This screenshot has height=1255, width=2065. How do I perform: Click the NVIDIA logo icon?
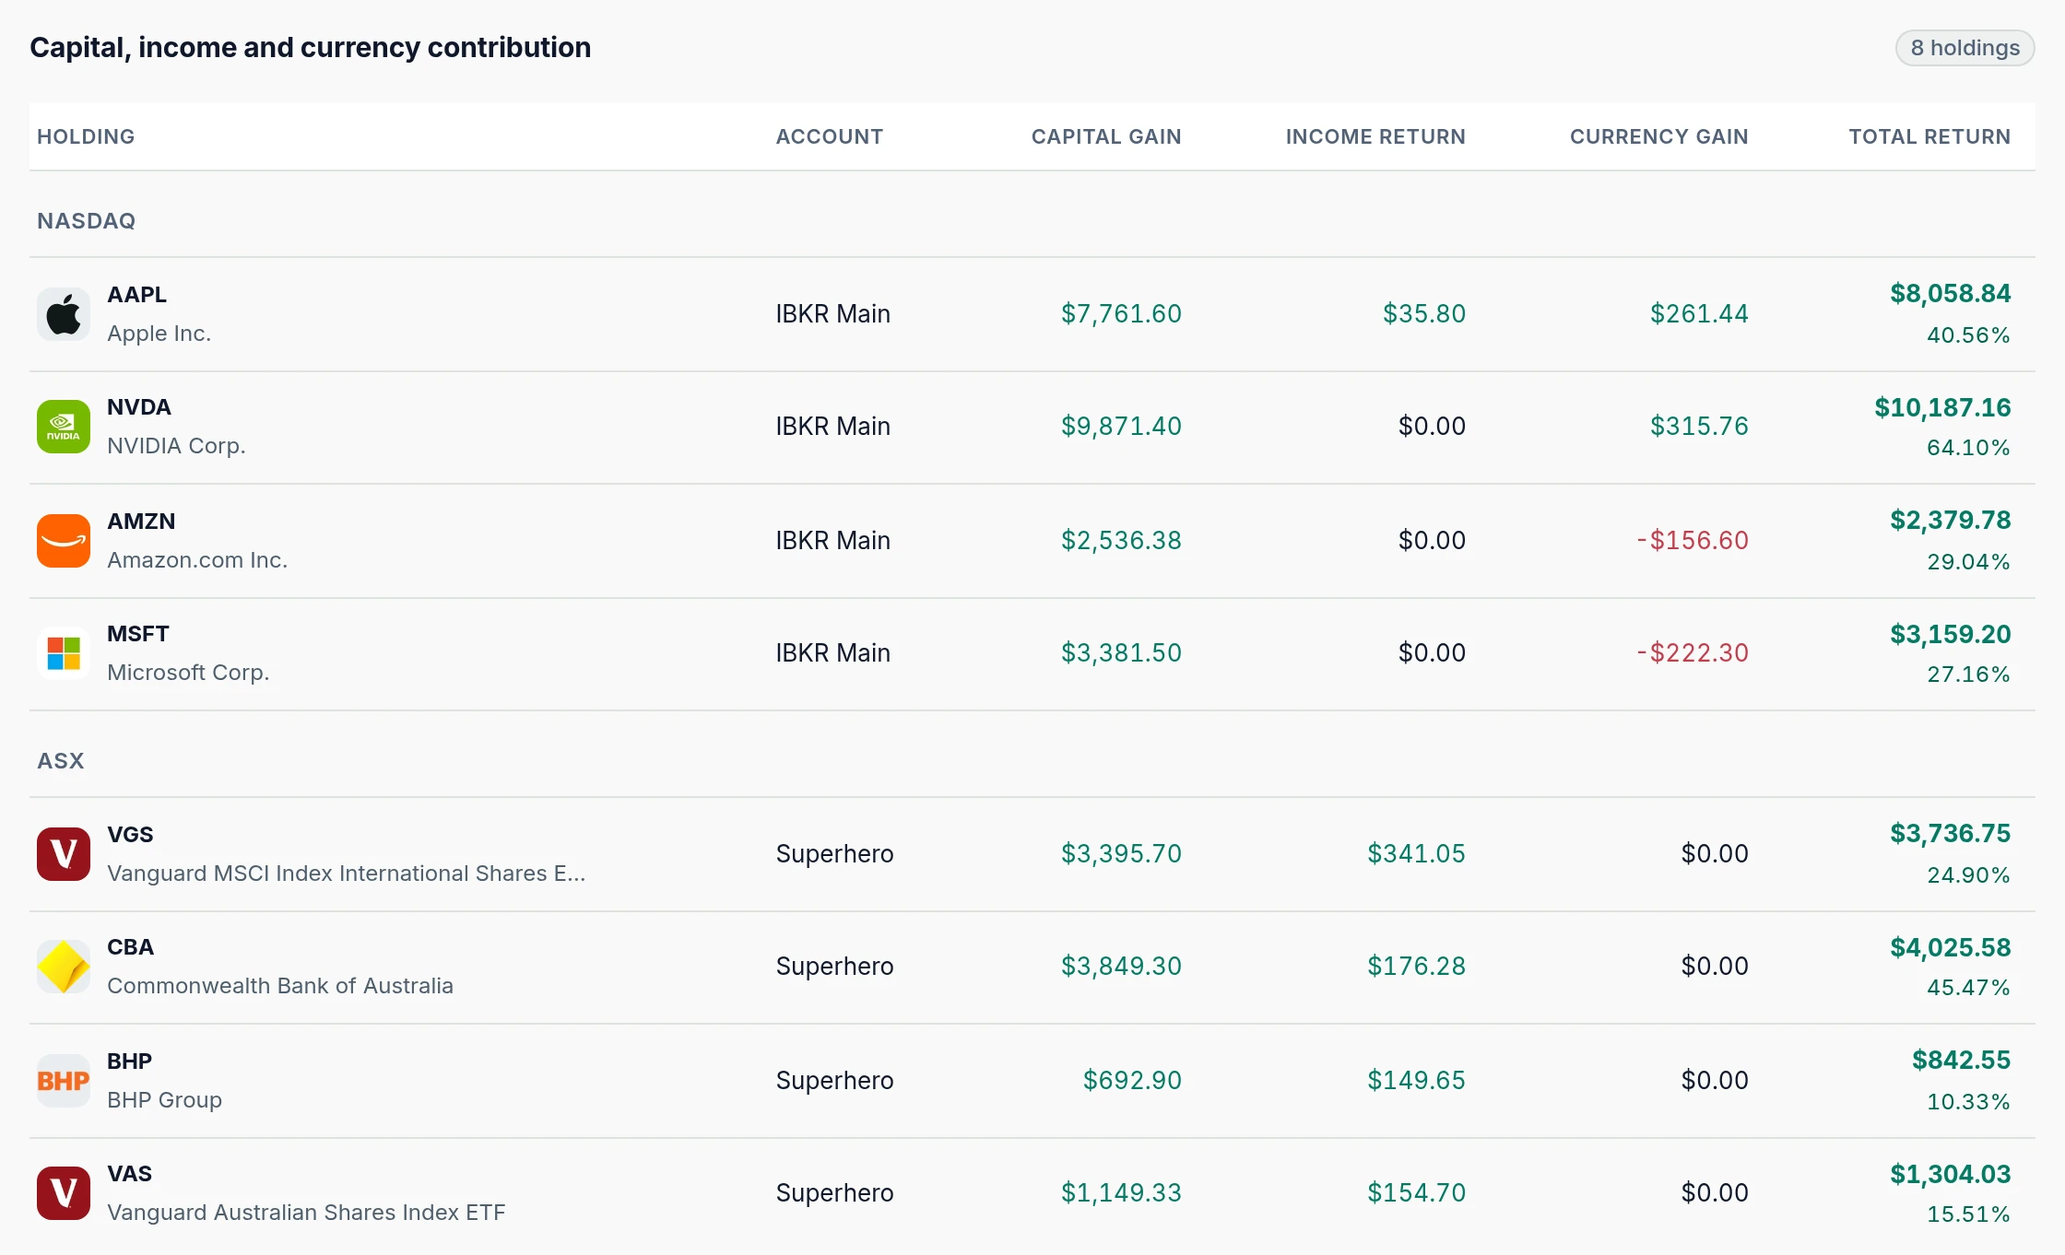tap(64, 427)
